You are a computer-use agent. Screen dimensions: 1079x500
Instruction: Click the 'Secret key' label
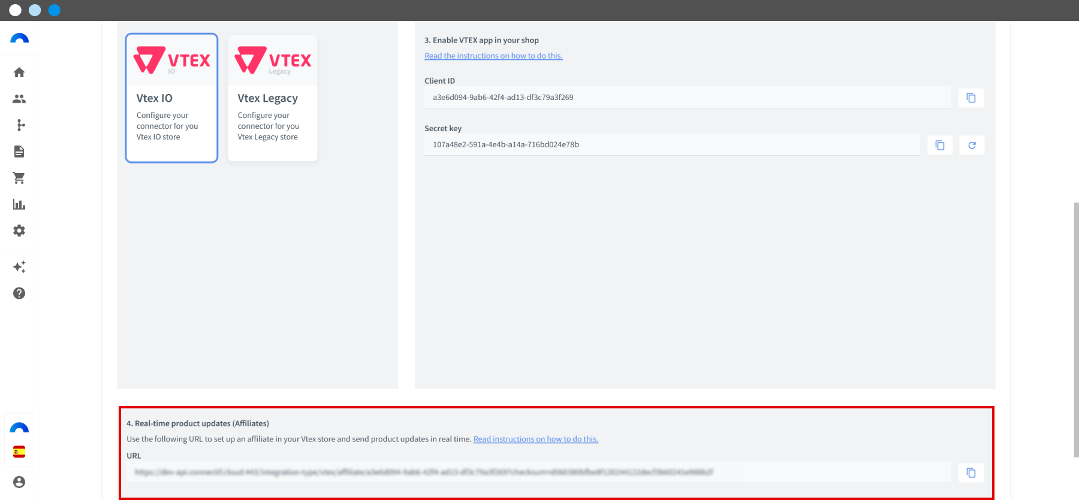[x=443, y=128]
